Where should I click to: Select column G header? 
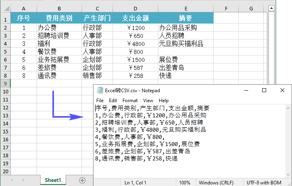(251, 9)
